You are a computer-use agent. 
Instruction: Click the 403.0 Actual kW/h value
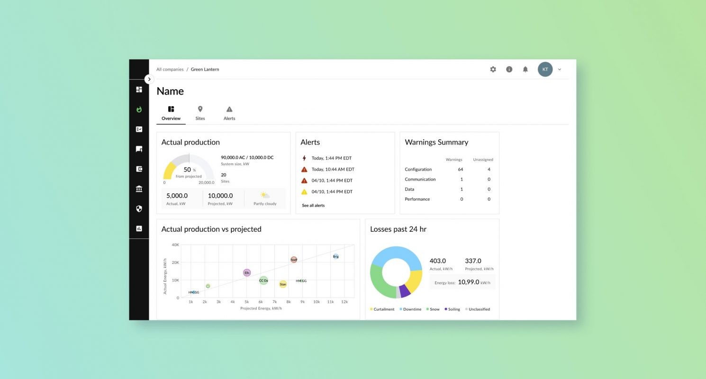tap(438, 261)
